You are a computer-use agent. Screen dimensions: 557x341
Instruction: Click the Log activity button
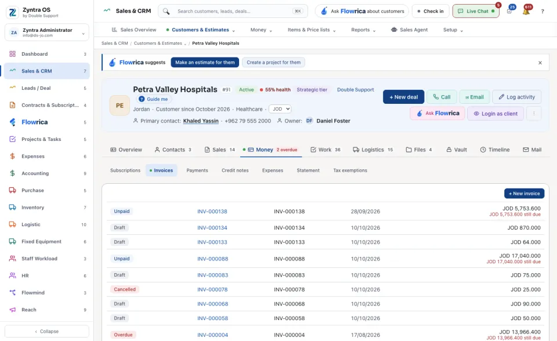[x=516, y=97]
